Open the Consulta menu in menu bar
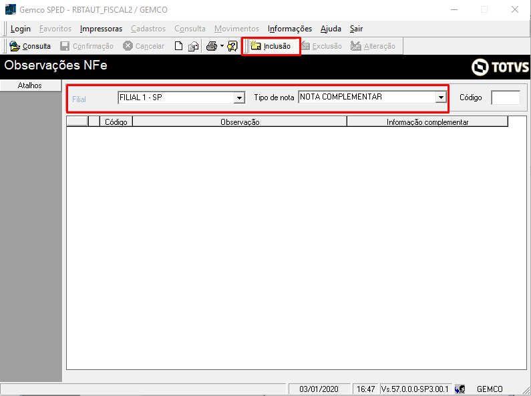Viewport: 531px width, 396px height. pyautogui.click(x=190, y=29)
